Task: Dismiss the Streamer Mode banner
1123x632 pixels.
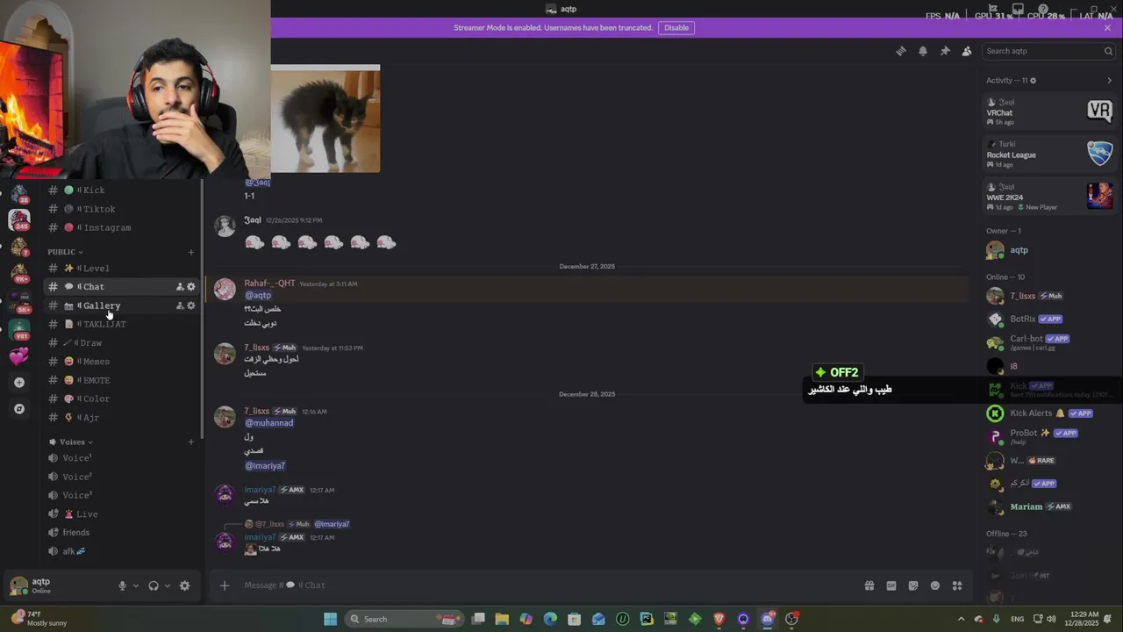Action: coord(1107,28)
